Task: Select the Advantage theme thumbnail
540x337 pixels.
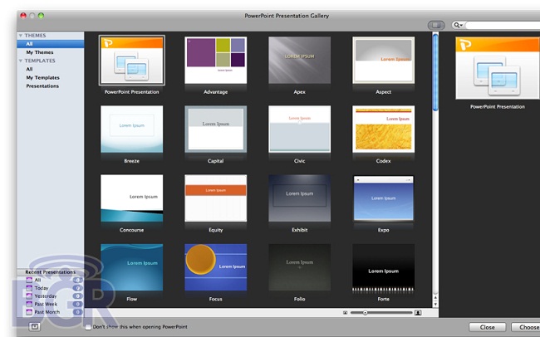Action: click(216, 61)
